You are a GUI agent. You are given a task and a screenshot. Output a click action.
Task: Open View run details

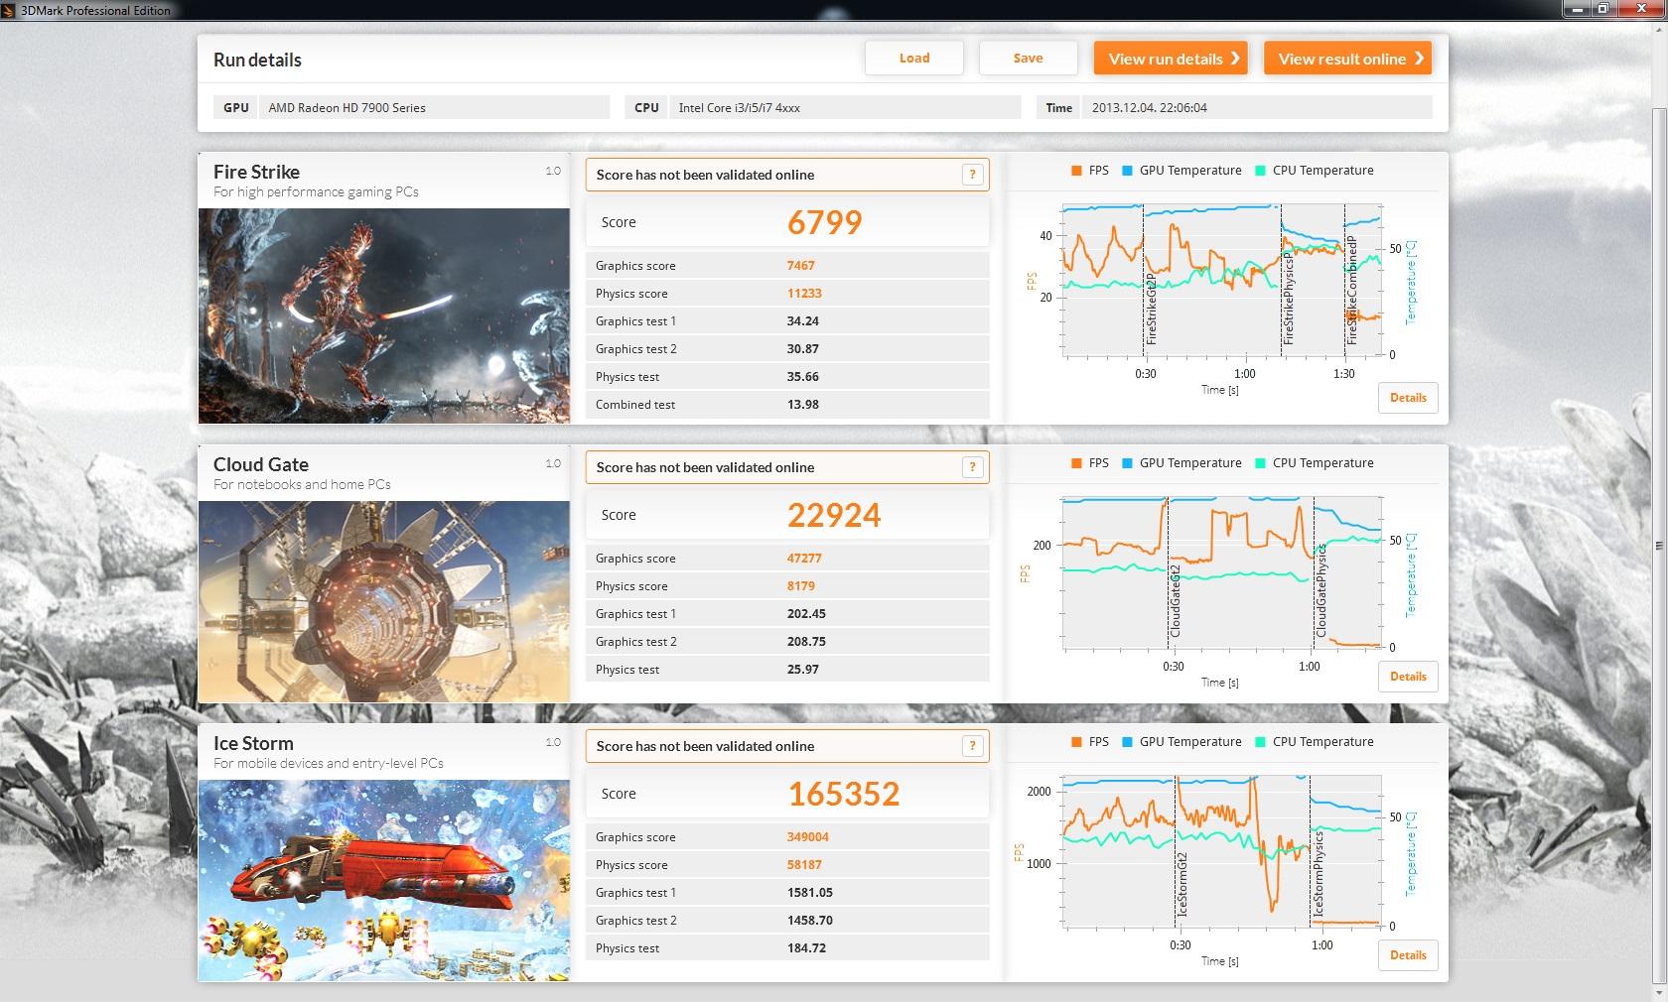click(1171, 59)
